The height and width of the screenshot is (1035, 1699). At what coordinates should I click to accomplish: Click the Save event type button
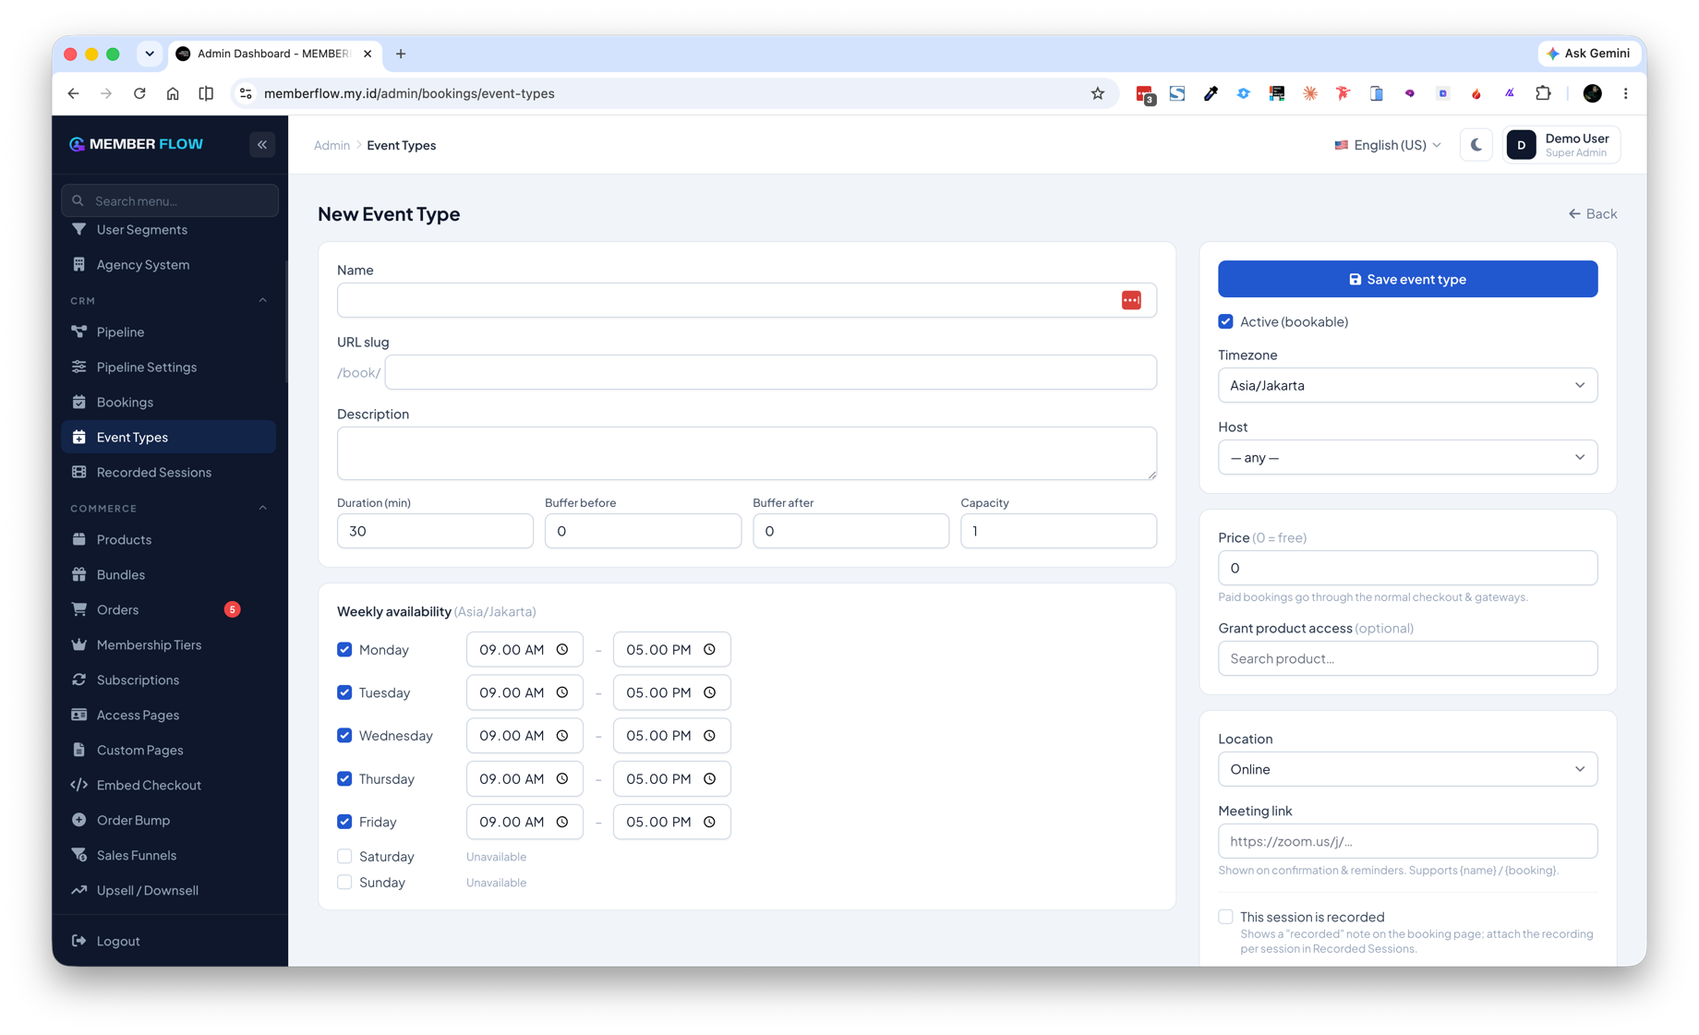(x=1407, y=279)
